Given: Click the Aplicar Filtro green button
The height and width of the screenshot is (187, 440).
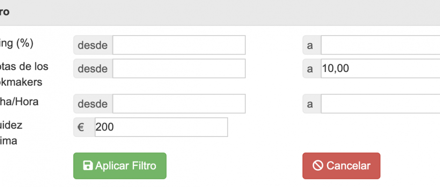Looking at the screenshot, I should pyautogui.click(x=120, y=165).
